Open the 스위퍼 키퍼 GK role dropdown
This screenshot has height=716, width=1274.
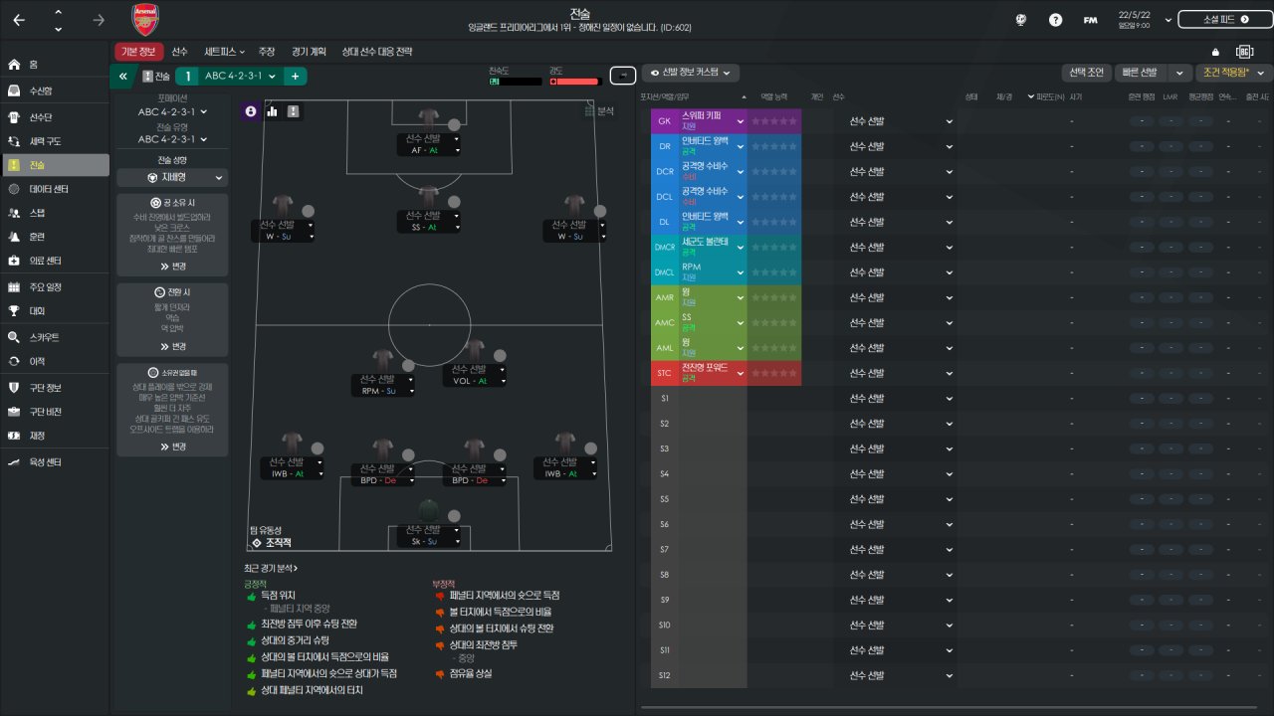point(713,121)
